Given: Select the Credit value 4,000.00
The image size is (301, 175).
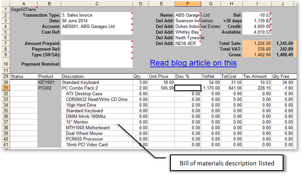Looking at the screenshot, I should tap(257, 26).
